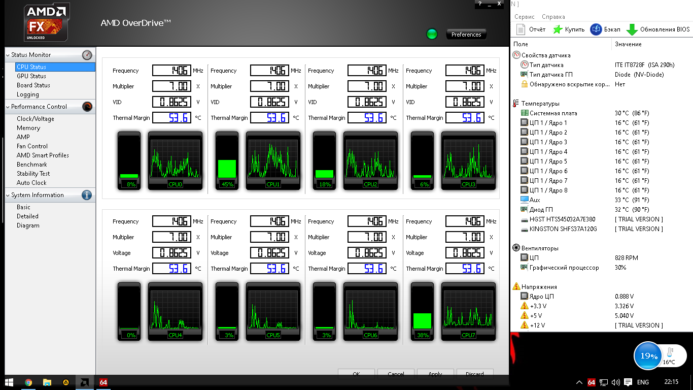
Task: Click the Вентиляторы fan group icon
Action: pos(516,248)
